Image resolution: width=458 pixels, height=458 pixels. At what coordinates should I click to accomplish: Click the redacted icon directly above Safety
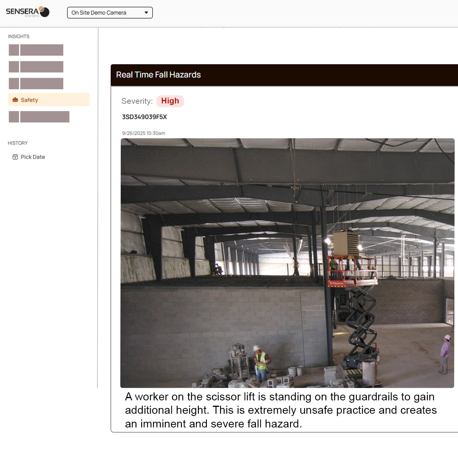[x=14, y=84]
